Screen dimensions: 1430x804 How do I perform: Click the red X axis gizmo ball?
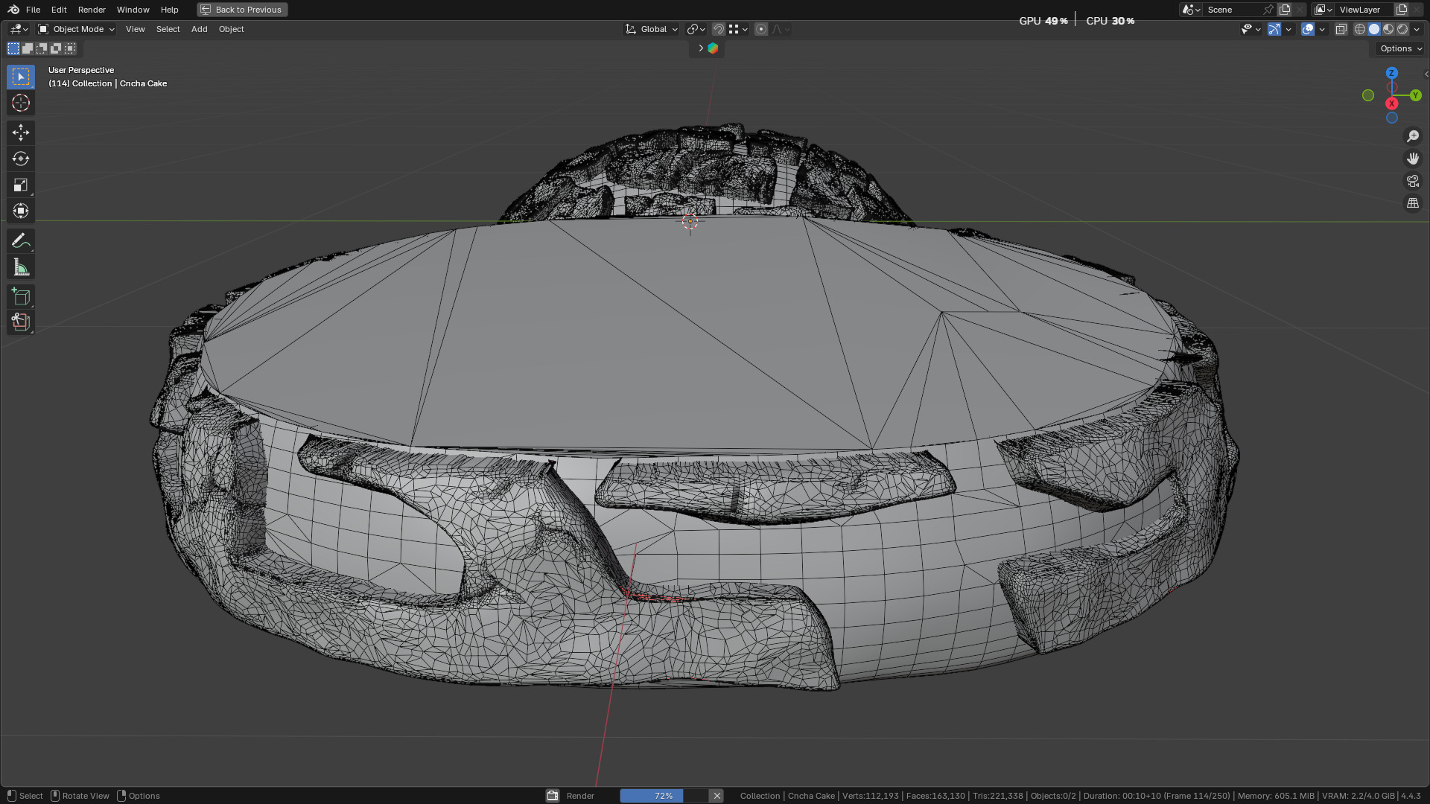(x=1391, y=103)
